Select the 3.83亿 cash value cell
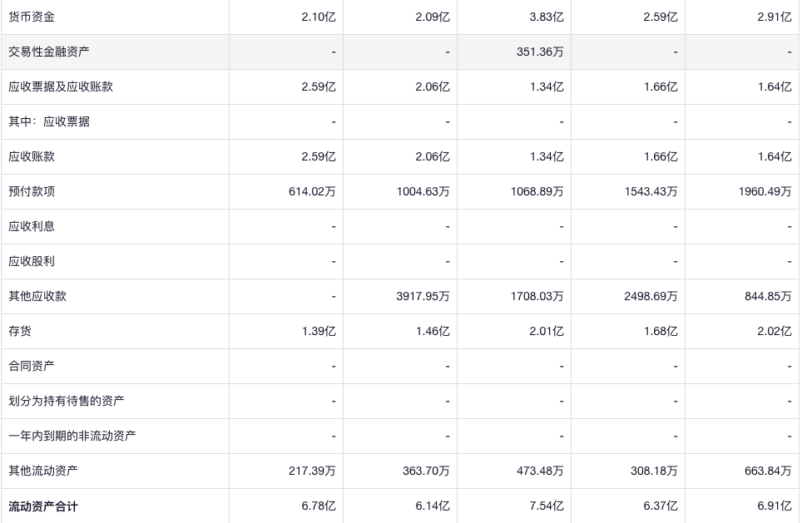Viewport: 802px width, 523px height. 547,17
